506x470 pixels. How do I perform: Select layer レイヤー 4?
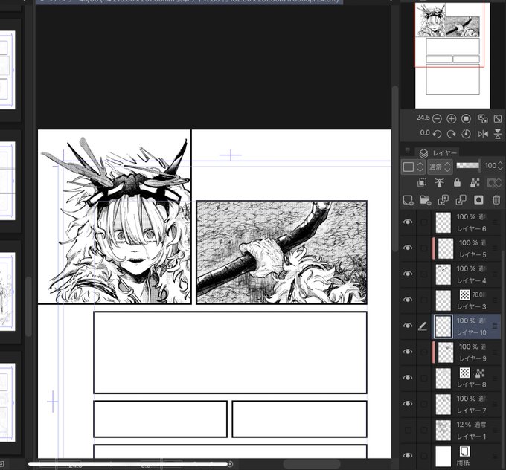467,274
